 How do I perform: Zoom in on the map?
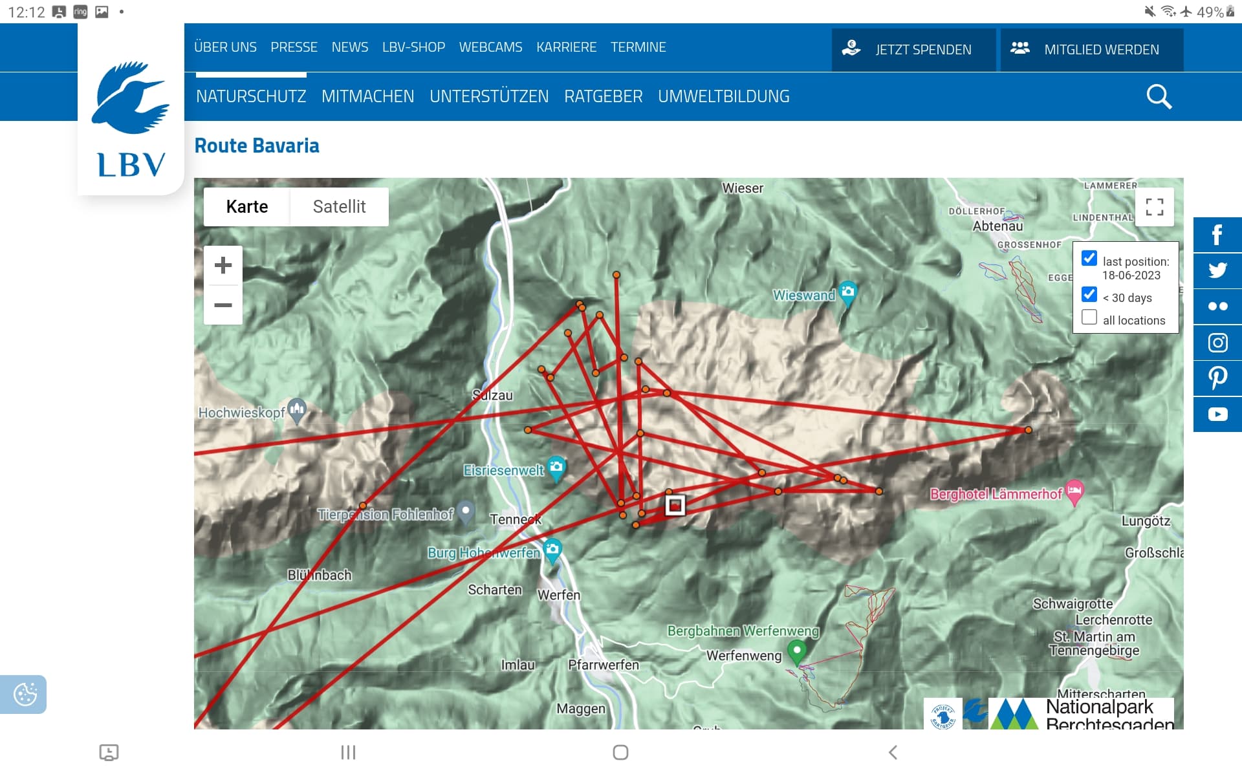[223, 265]
